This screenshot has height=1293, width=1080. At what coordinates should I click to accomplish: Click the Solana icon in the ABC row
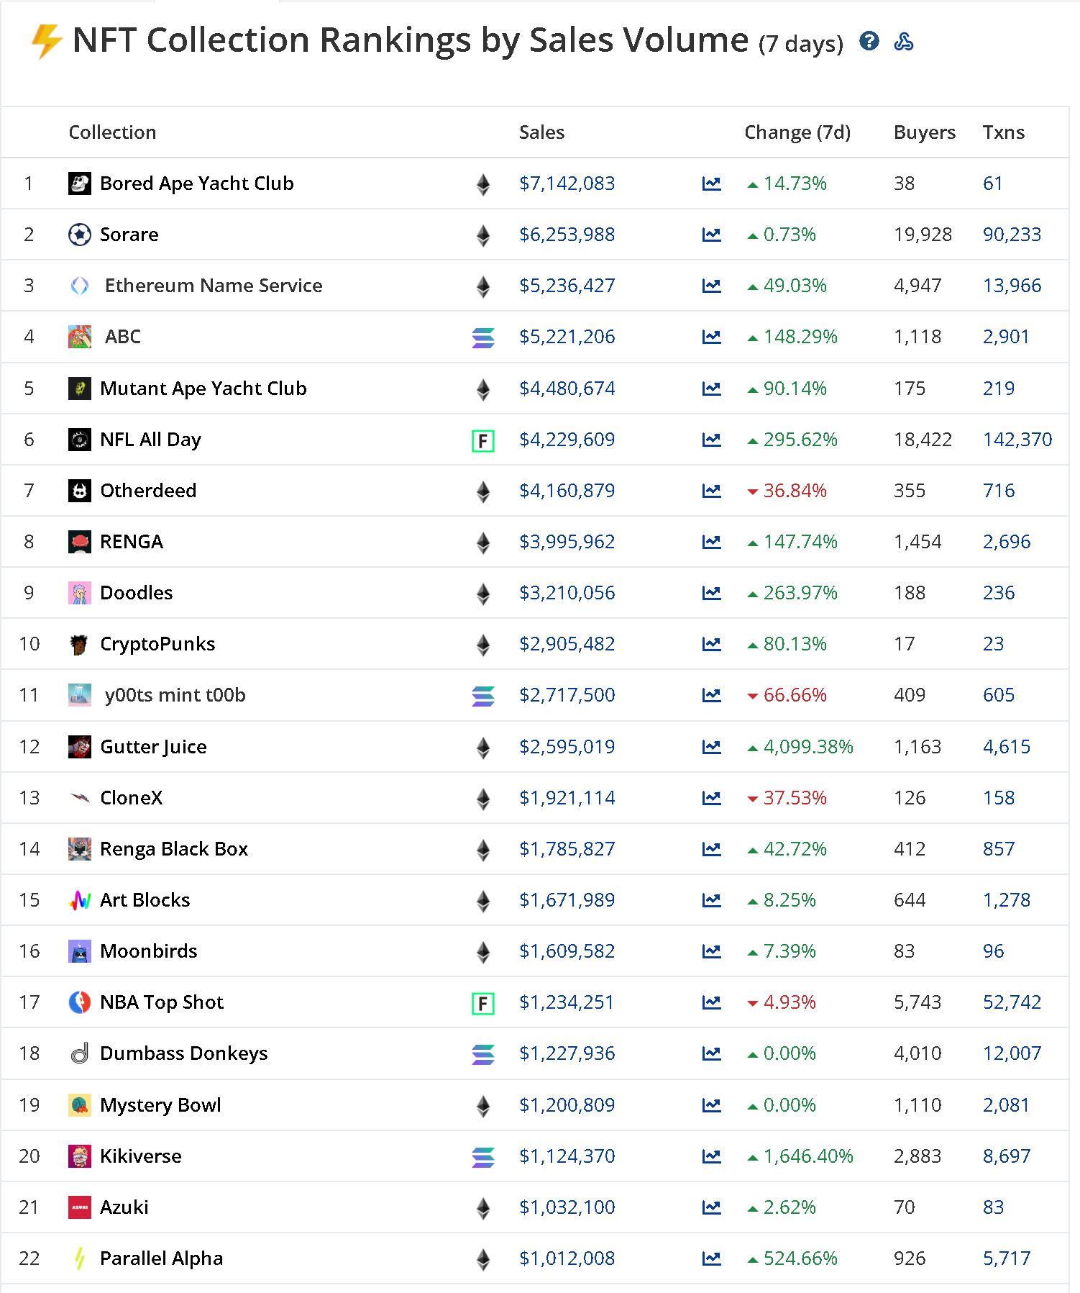[x=482, y=337]
